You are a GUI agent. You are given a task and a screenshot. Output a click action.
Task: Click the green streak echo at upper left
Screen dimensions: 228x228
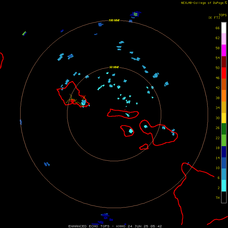(x=24, y=33)
